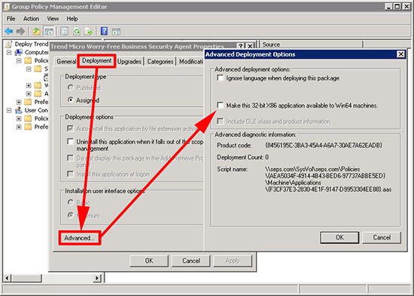Expand Preferences under User Configuration

(19, 127)
